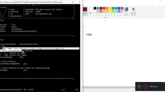Image resolution: width=165 pixels, height=92 pixels.
Task: Stop the screen recording
Action: (139, 86)
